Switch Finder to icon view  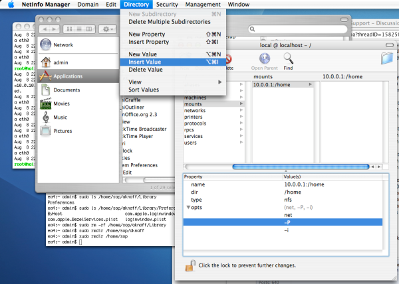(x=69, y=29)
